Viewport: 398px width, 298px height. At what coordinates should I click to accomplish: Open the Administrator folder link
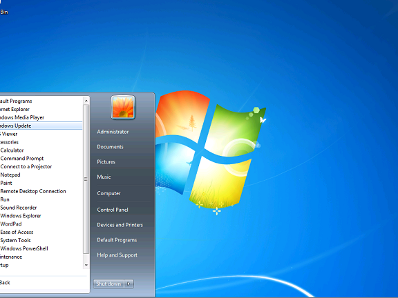(113, 132)
